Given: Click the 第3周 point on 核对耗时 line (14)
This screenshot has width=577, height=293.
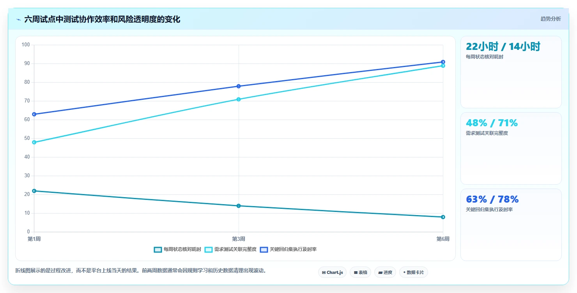Looking at the screenshot, I should click(x=239, y=206).
